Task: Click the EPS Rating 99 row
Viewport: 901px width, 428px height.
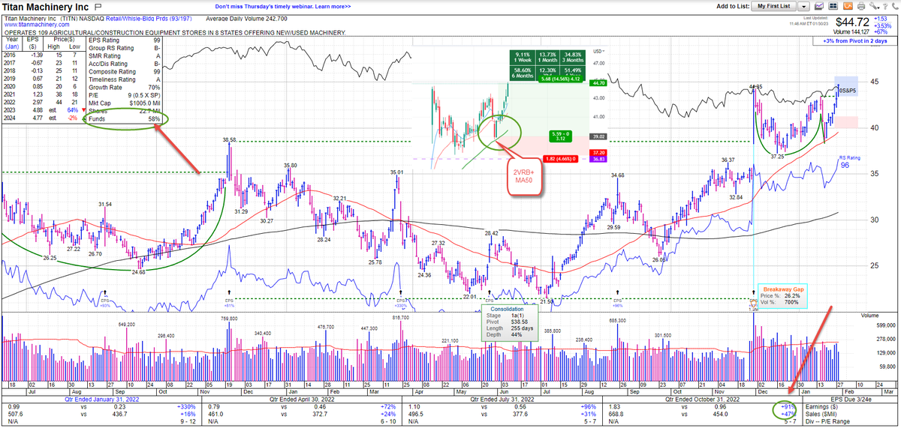Action: [x=125, y=39]
